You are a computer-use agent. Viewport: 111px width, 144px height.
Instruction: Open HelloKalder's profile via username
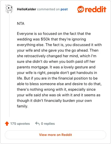coord(26,9)
